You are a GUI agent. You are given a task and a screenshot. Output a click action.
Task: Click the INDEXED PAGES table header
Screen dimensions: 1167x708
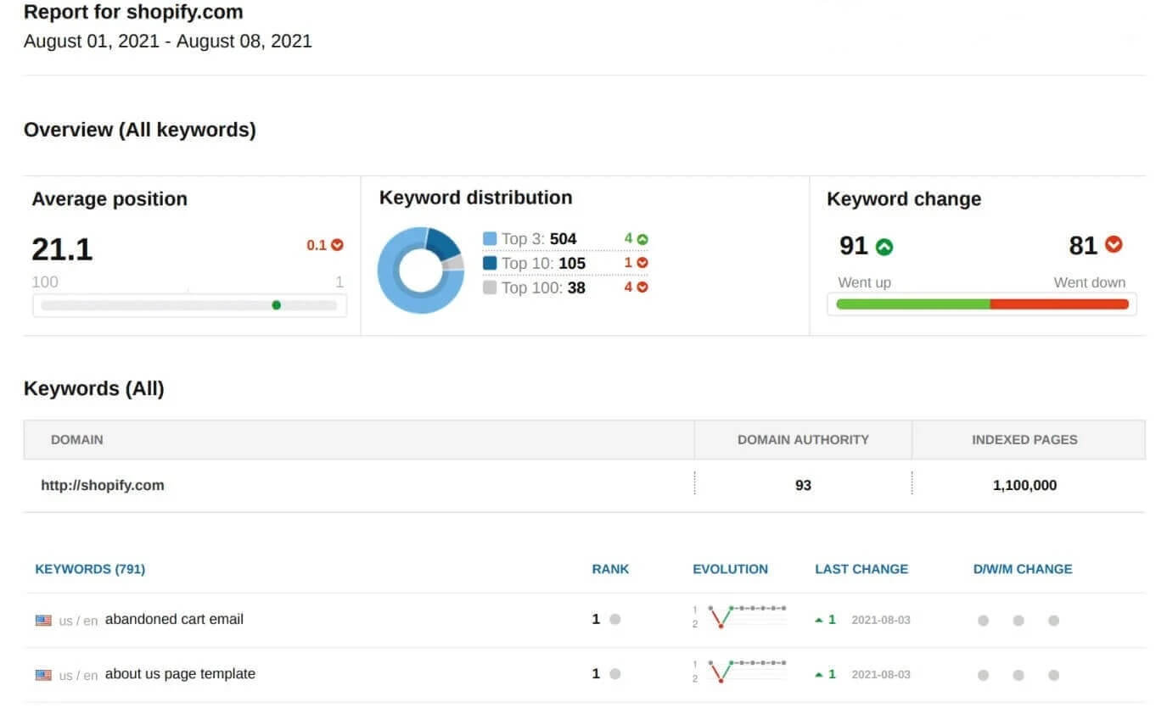click(1024, 440)
